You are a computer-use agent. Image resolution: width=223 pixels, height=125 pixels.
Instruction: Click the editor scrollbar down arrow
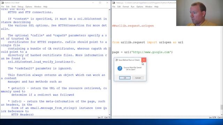[222, 115]
